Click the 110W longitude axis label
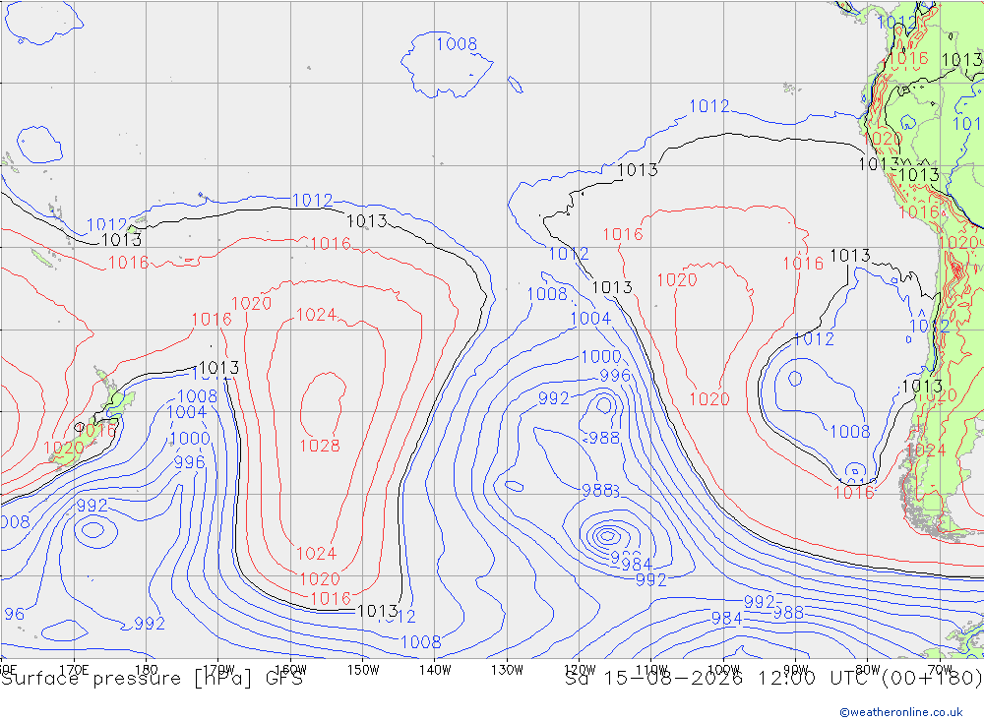984x721 pixels. tap(651, 669)
